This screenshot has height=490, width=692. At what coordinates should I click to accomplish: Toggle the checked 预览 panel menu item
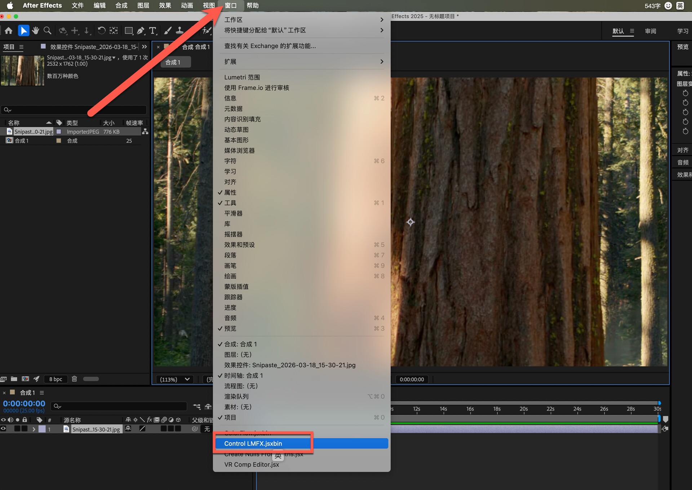click(x=230, y=328)
